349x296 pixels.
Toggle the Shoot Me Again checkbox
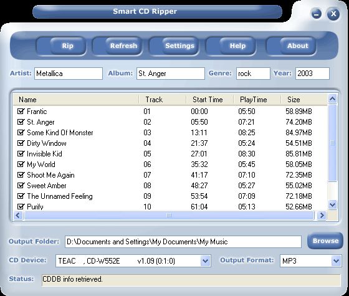pos(21,174)
